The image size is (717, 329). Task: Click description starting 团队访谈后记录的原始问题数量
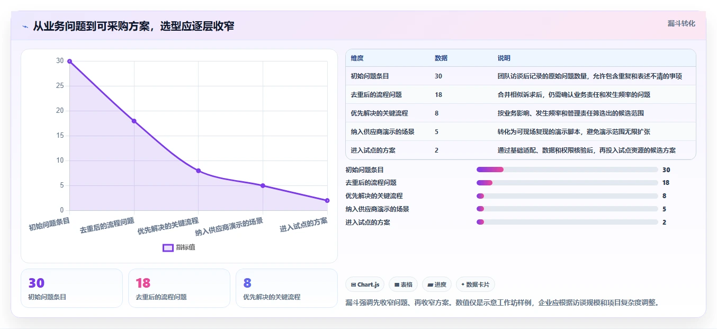tap(590, 76)
